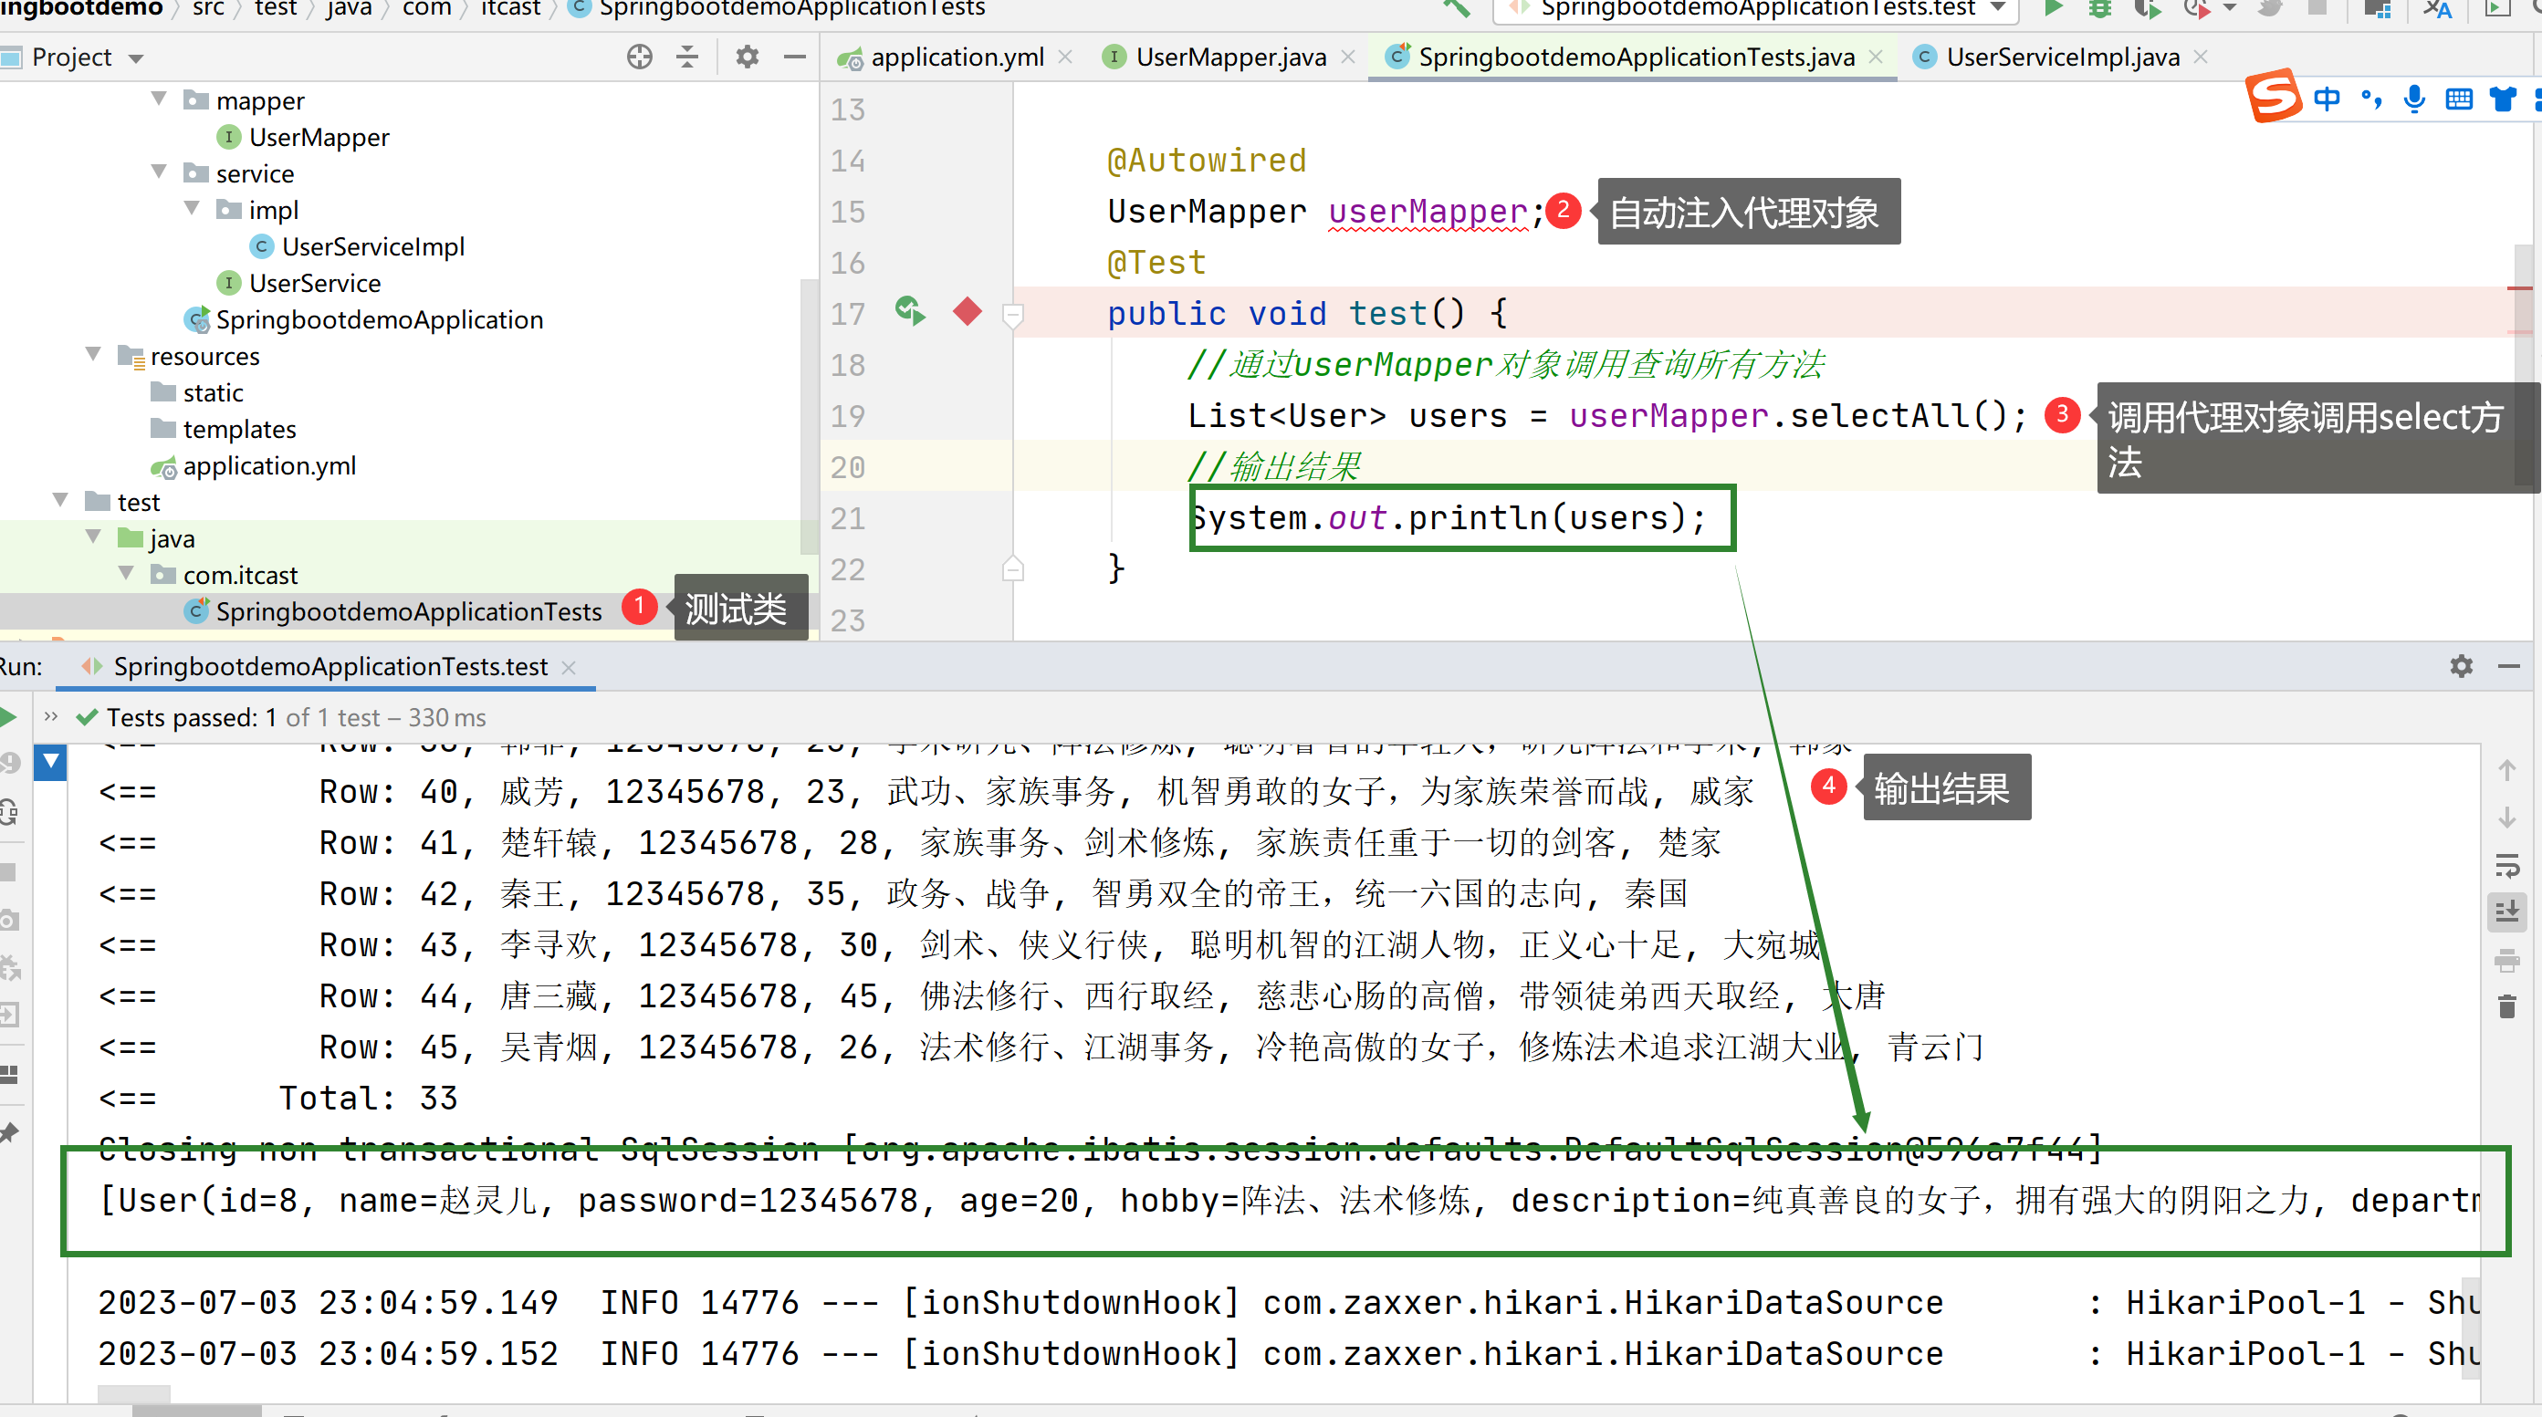This screenshot has height=1417, width=2542.
Task: Run the selected configuration with the green arrow
Action: coord(2055,8)
